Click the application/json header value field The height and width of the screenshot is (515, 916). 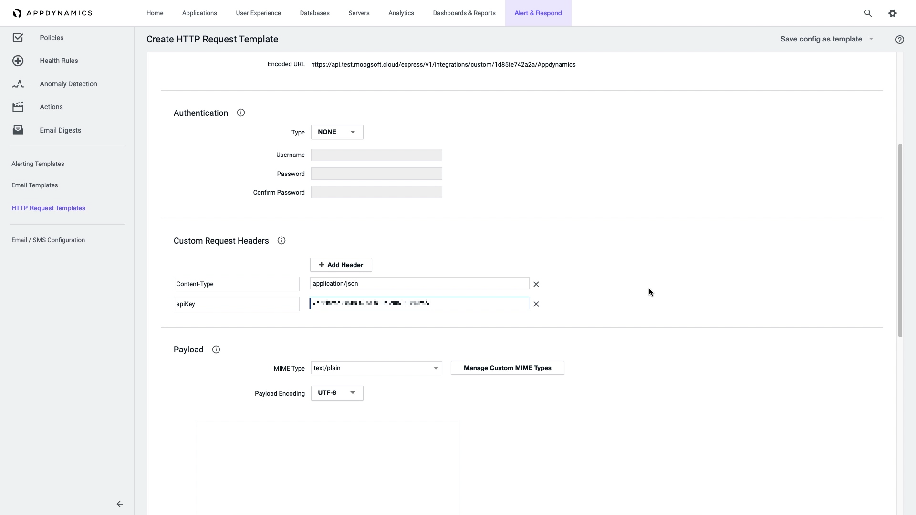pyautogui.click(x=419, y=284)
